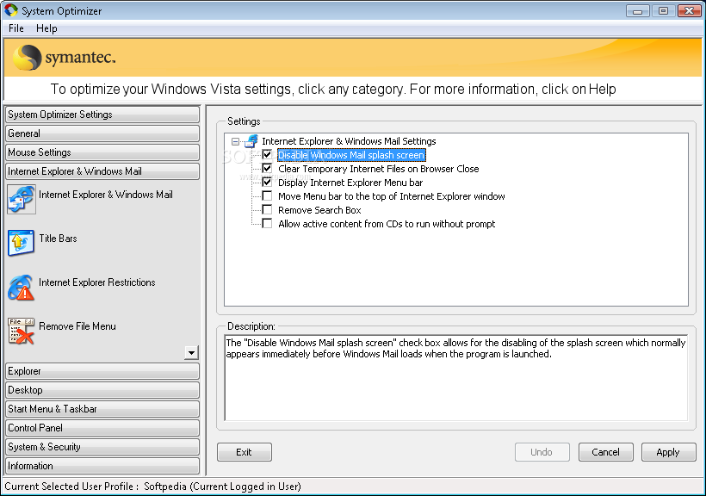Image resolution: width=706 pixels, height=496 pixels.
Task: Open the Internet Explorer Restrictions icon
Action: tap(22, 288)
